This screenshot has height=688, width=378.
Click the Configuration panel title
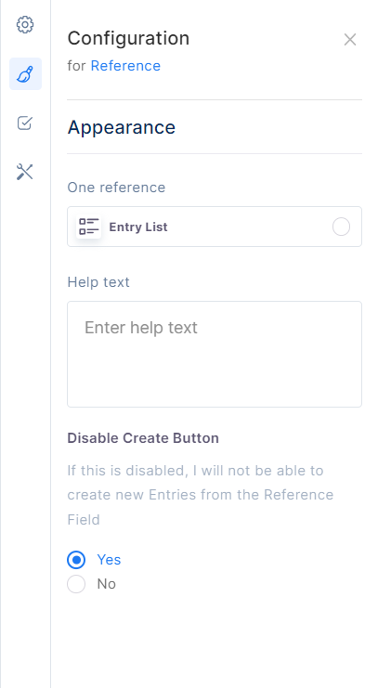pos(128,38)
